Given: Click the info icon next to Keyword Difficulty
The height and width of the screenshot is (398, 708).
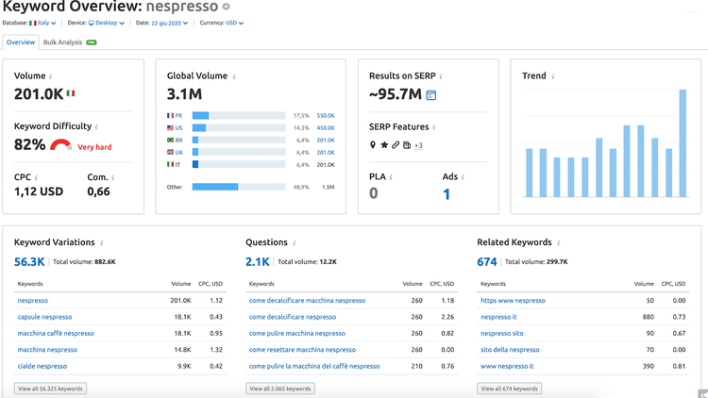Looking at the screenshot, I should pos(96,127).
